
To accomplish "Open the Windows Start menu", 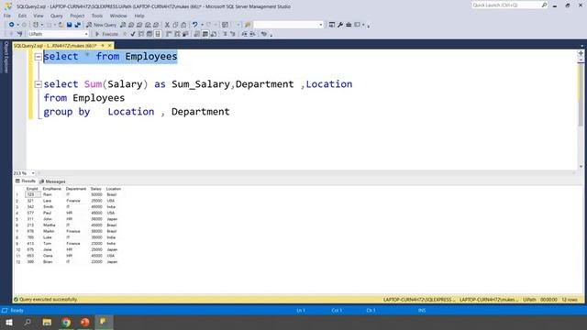I will click(x=9, y=322).
